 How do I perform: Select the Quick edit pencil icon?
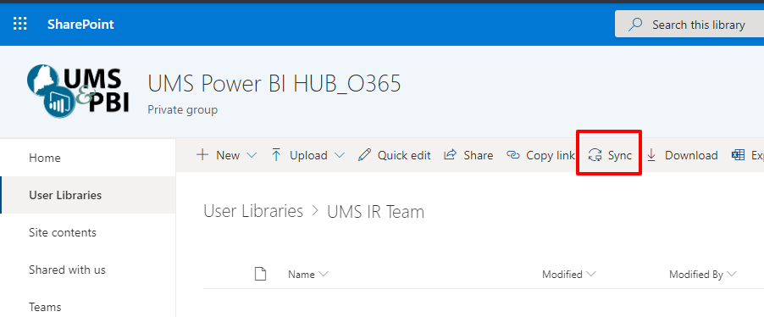click(x=364, y=155)
